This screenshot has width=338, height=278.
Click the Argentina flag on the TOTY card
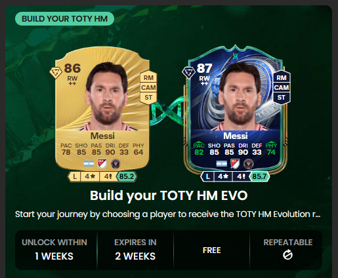(222, 164)
